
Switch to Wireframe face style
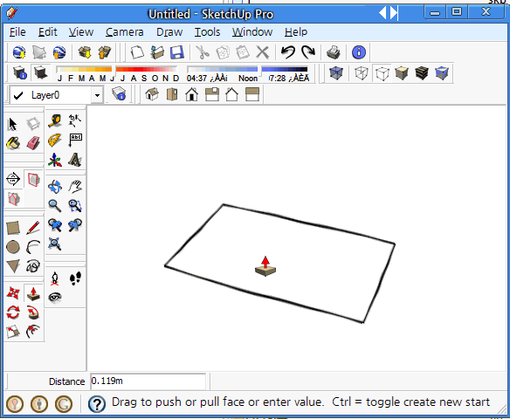362,72
